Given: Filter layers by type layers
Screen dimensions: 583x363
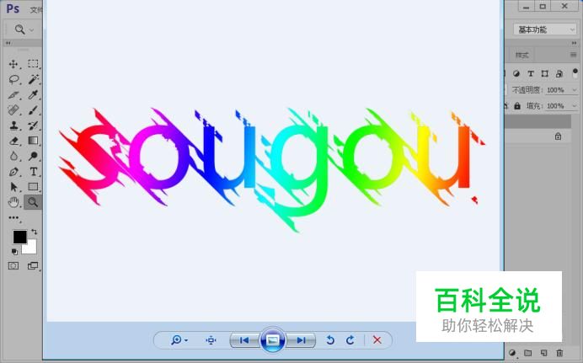Looking at the screenshot, I should tap(531, 73).
